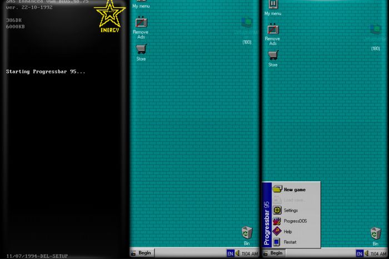Open Bin on the middle desktop
The image size is (389, 259).
click(x=246, y=232)
